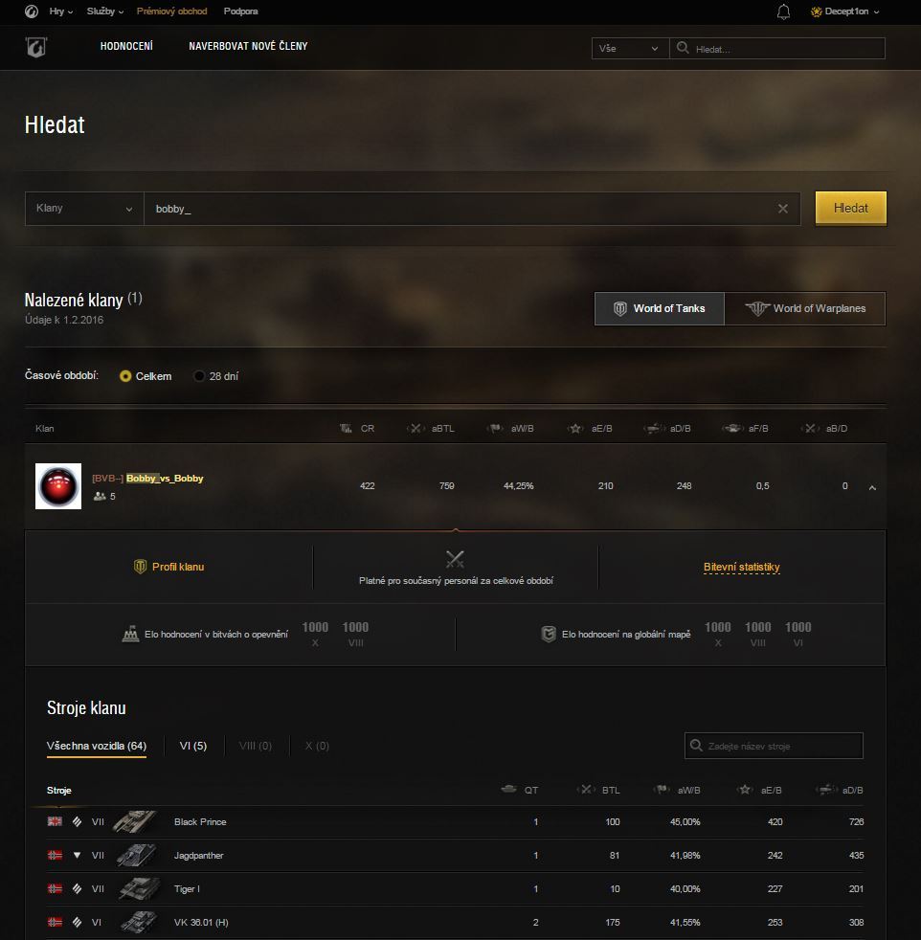The width and height of the screenshot is (921, 940).
Task: Focus the Zadejte název stroje search field
Action: click(x=774, y=746)
